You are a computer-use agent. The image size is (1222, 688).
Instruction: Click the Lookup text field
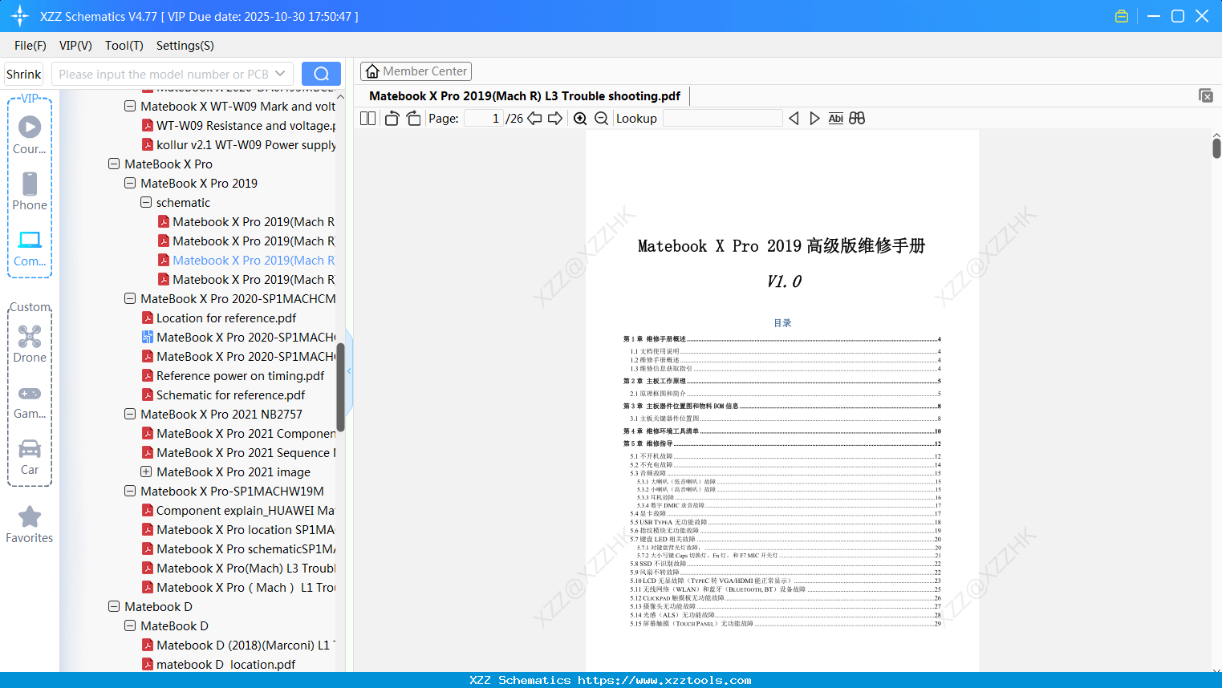pos(722,119)
